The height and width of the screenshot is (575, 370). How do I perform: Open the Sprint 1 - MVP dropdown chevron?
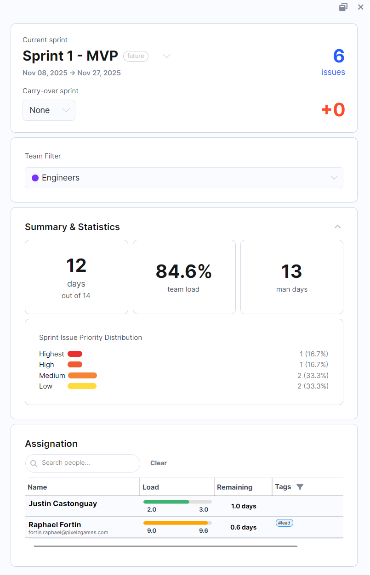coord(167,56)
